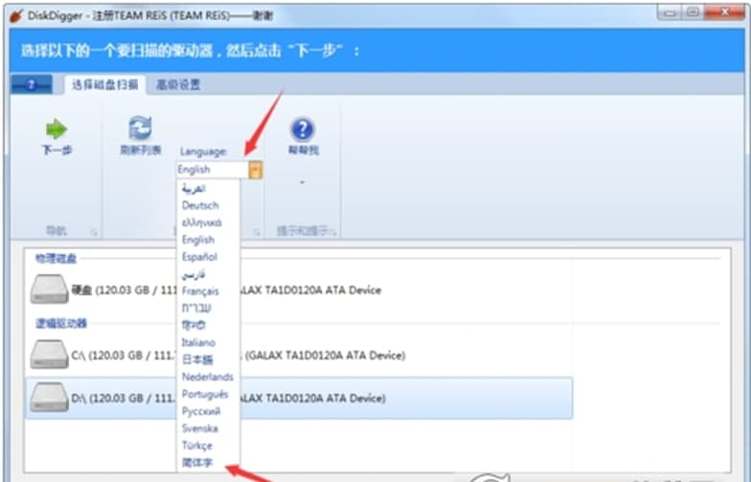Expand the hints group dialog launcher
This screenshot has width=751, height=482.
click(x=333, y=232)
